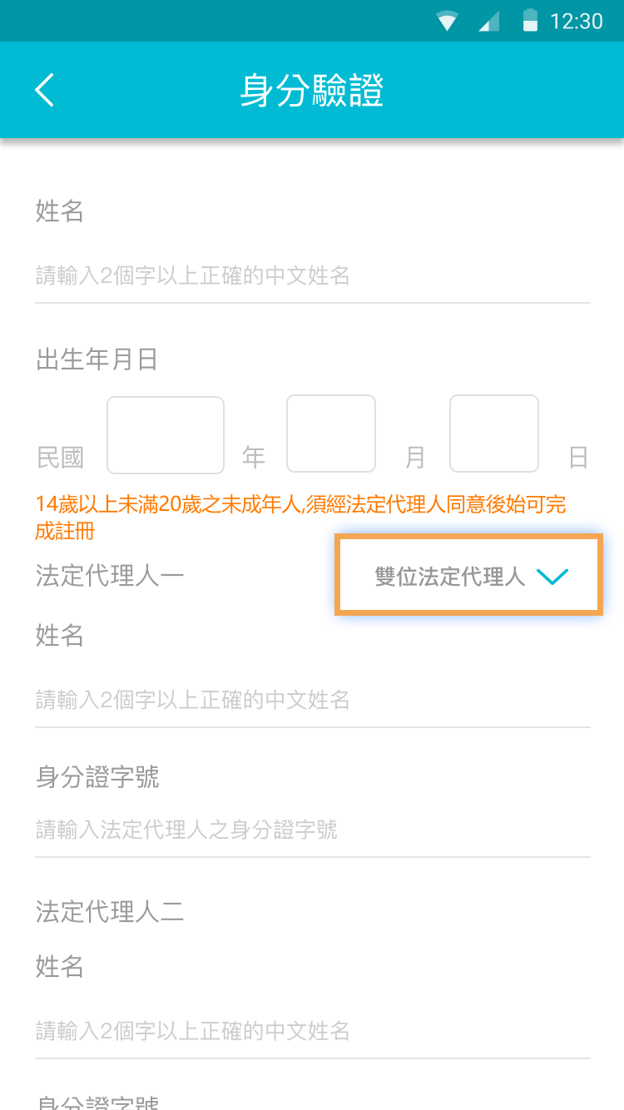Image resolution: width=624 pixels, height=1110 pixels.
Task: Tap the Wi-Fi icon in the status bar
Action: (x=447, y=21)
